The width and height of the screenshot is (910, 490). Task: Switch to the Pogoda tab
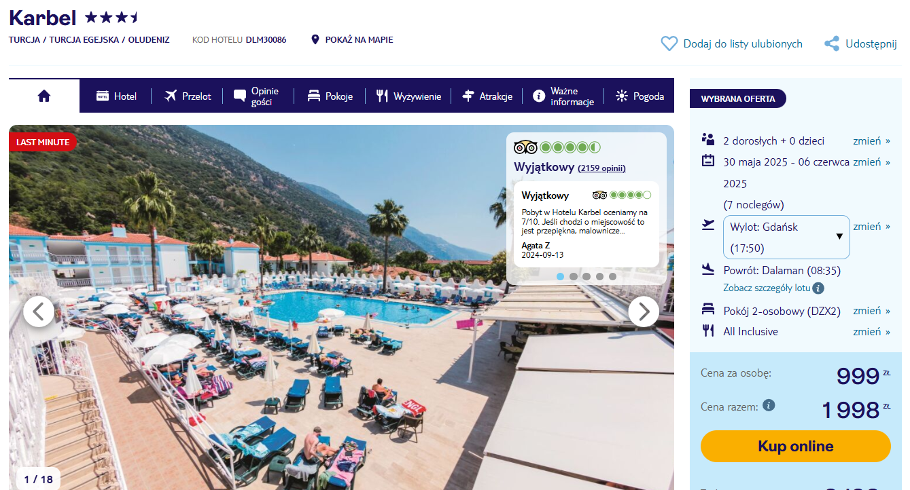640,96
